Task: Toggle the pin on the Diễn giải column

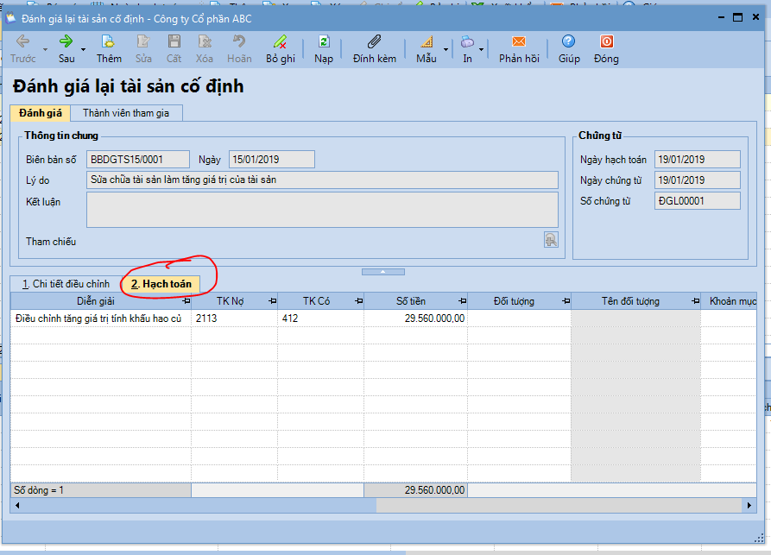Action: click(x=186, y=301)
